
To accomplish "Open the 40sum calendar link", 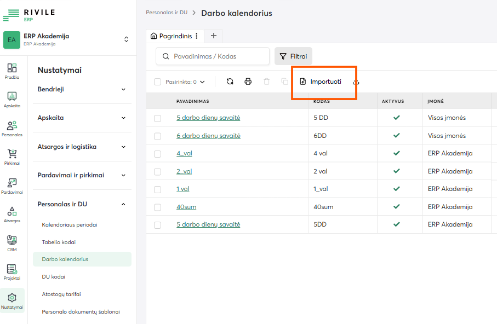I will [186, 207].
